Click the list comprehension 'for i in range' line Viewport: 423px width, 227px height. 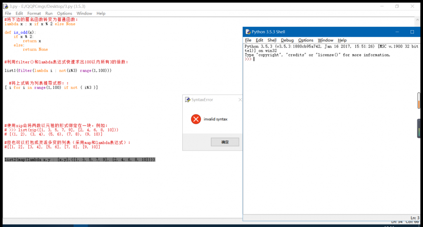tap(51, 88)
